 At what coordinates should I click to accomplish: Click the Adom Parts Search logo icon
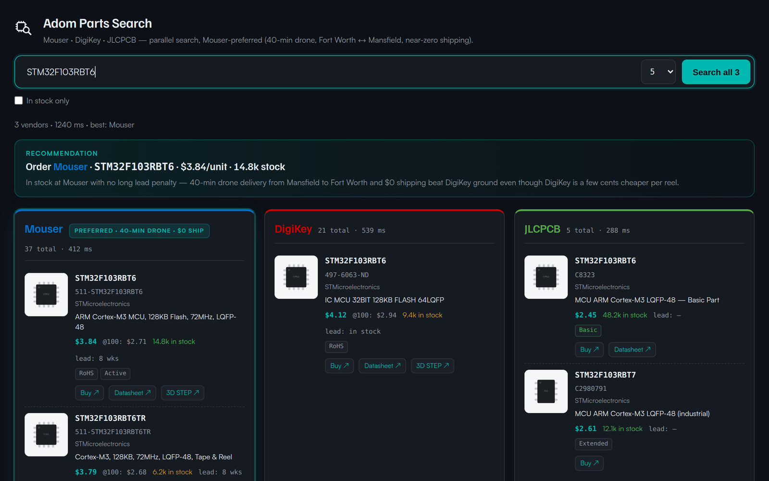click(x=23, y=28)
